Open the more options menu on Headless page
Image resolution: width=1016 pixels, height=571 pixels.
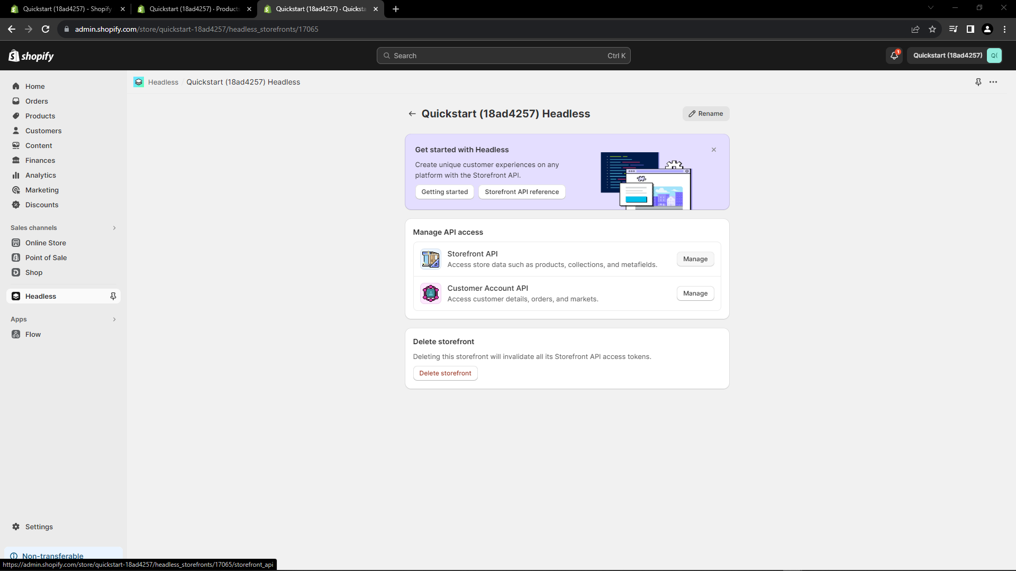994,82
